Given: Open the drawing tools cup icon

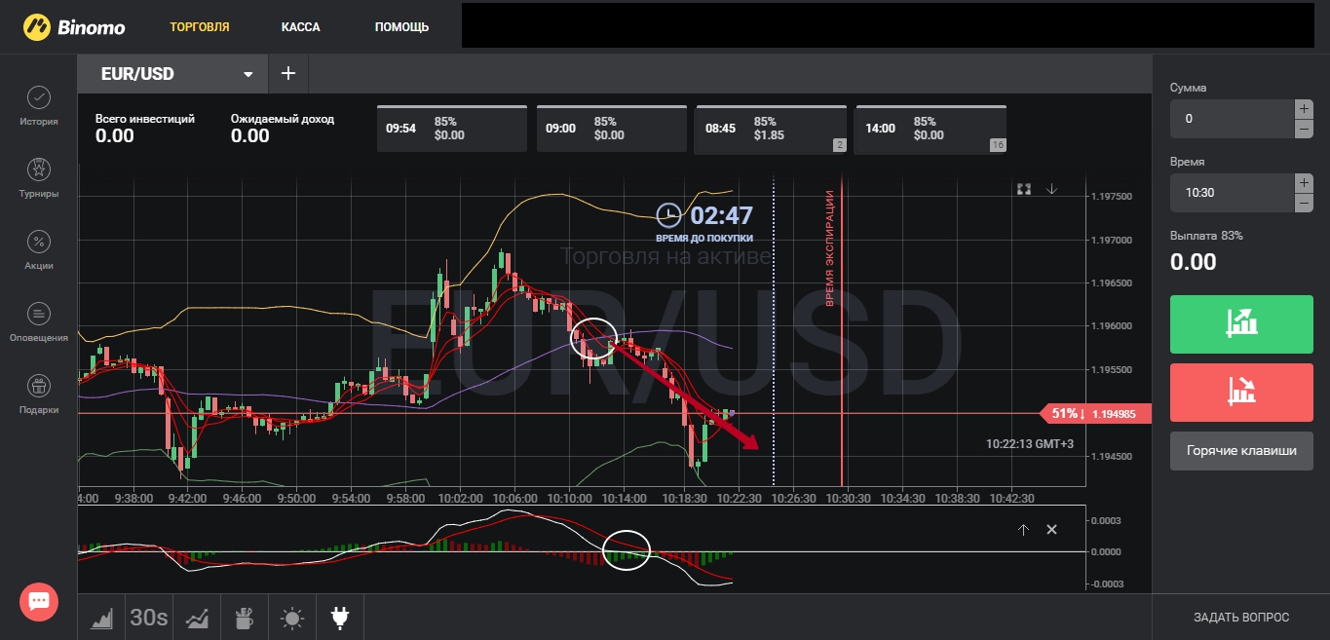Looking at the screenshot, I should 245,618.
